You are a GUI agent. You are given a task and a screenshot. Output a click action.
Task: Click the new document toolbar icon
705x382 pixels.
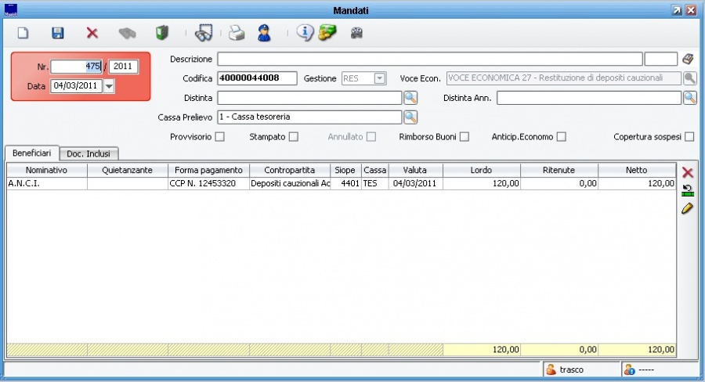click(23, 34)
